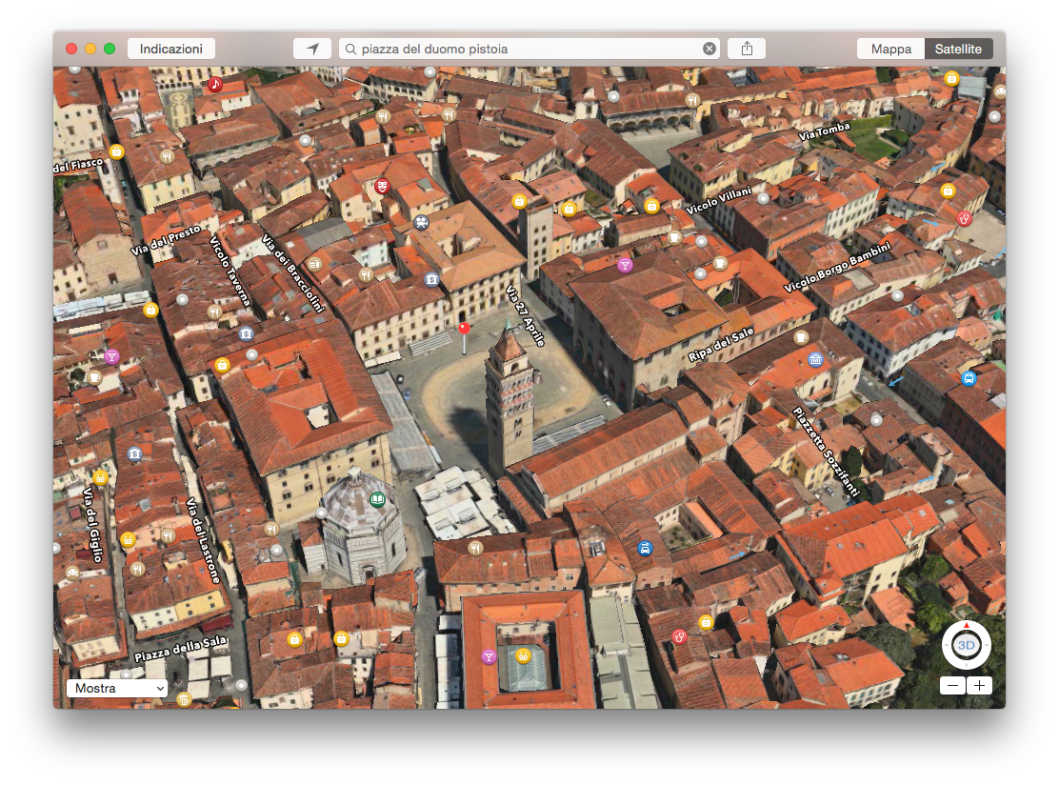
Task: Select the blue car parking icon
Action: pos(645,549)
